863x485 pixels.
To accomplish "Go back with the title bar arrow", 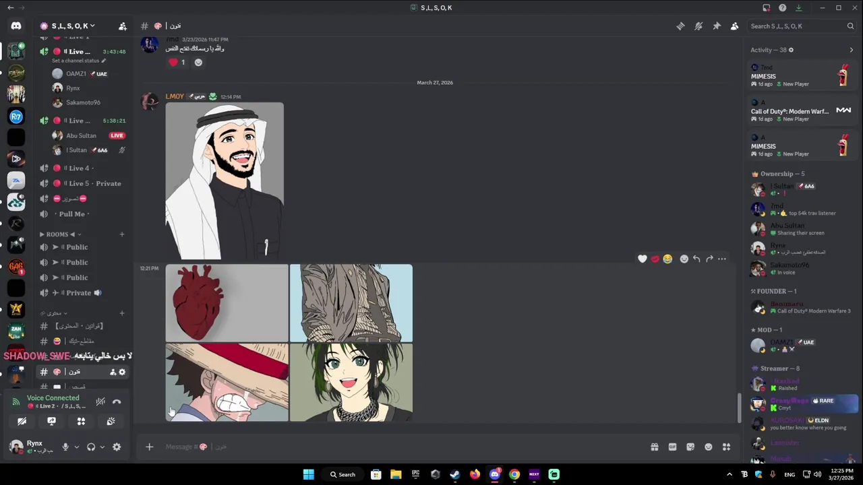I will click(x=10, y=7).
